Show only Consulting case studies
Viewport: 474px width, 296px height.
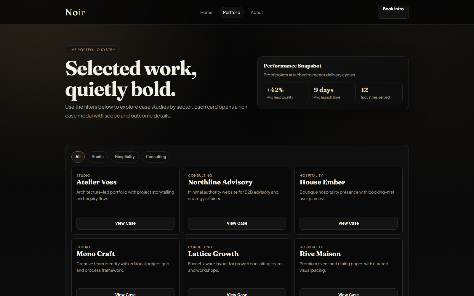156,157
